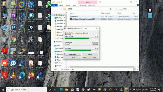Open Avira desktop shortcut
The image size is (163, 92).
tap(4, 76)
